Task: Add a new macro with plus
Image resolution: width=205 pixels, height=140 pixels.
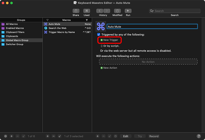Action: (x=48, y=136)
